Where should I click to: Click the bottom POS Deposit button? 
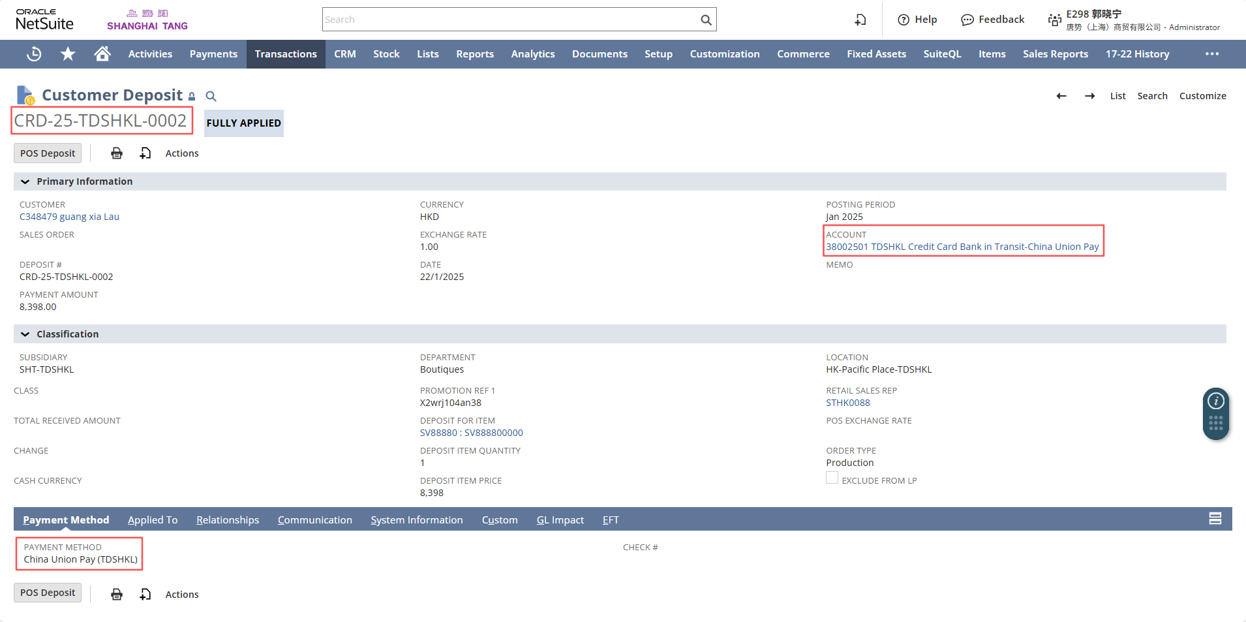tap(48, 593)
